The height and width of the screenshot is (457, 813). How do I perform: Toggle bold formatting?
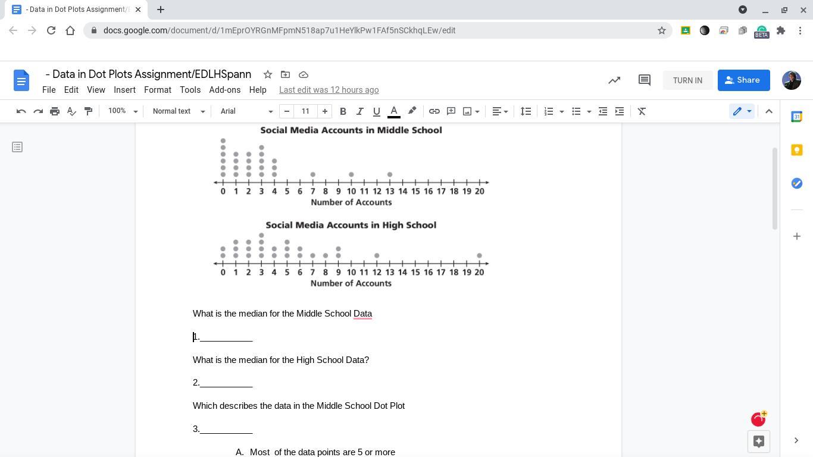pyautogui.click(x=343, y=111)
